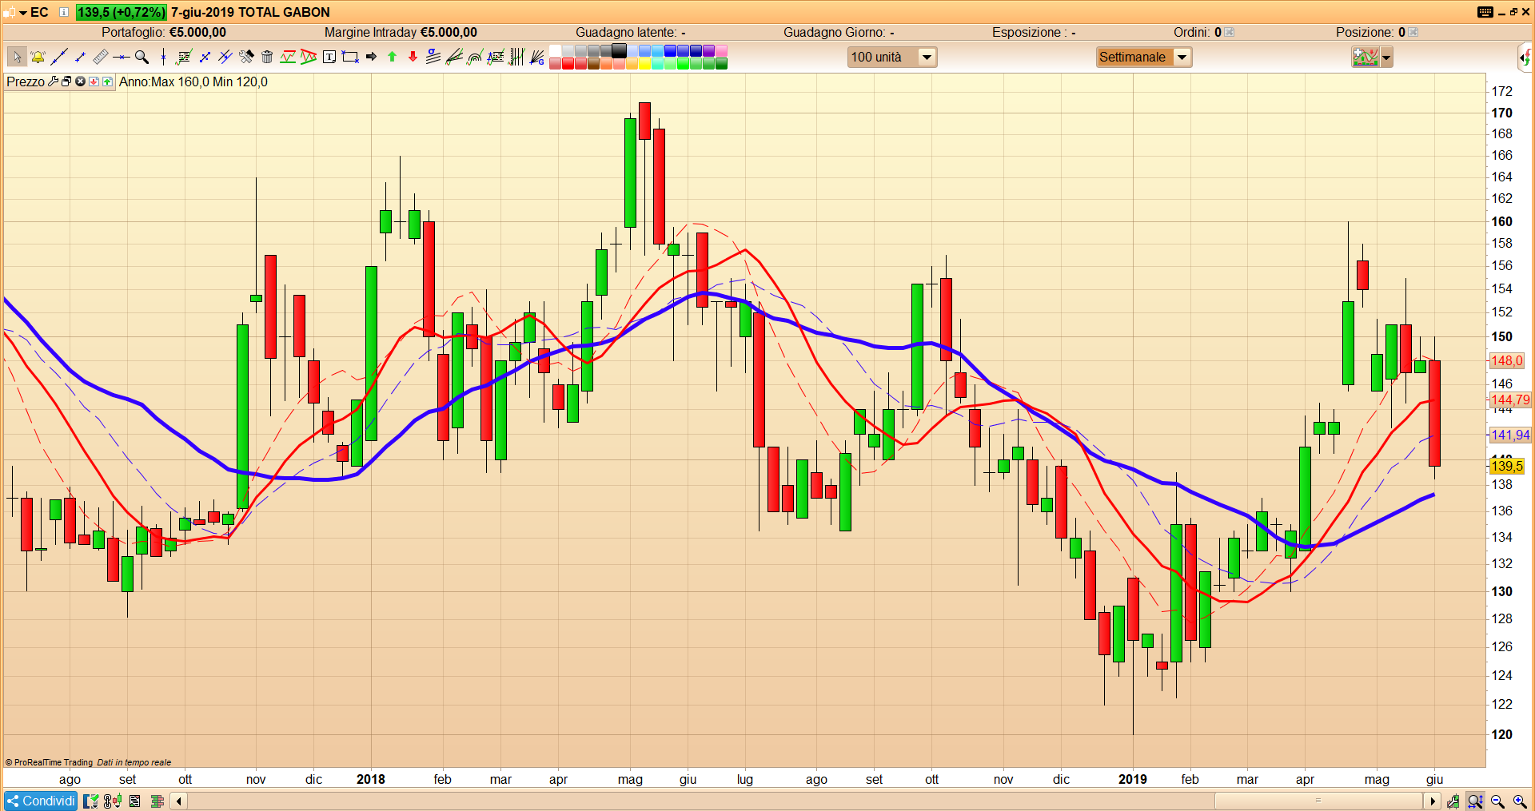The height and width of the screenshot is (811, 1535).
Task: Pick the black color swatch
Action: 619,50
